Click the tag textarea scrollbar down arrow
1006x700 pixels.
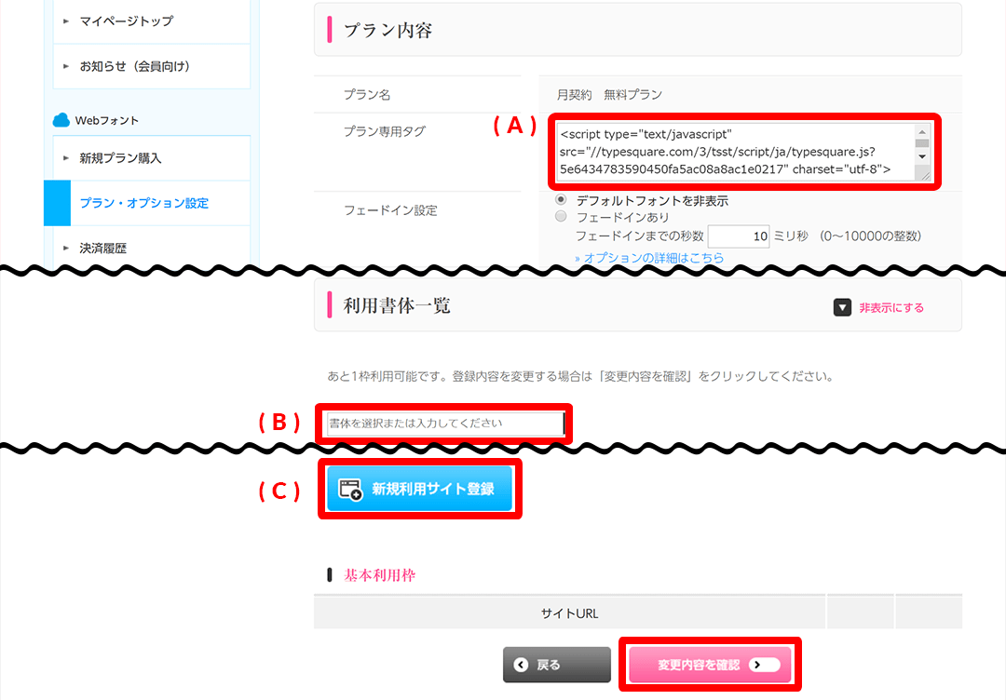(x=922, y=156)
